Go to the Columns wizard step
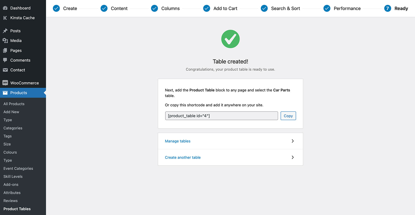Image resolution: width=415 pixels, height=215 pixels. (170, 8)
